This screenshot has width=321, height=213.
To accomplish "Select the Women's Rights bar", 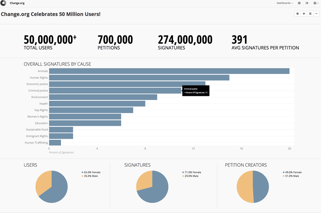I will 85,116.
